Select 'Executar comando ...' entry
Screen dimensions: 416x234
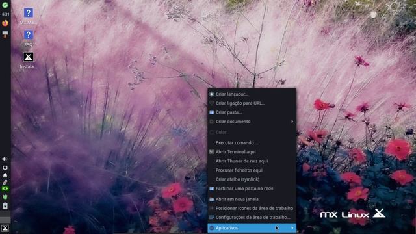click(252, 143)
